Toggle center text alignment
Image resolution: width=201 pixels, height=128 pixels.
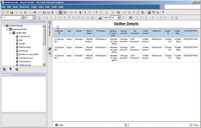point(65,18)
